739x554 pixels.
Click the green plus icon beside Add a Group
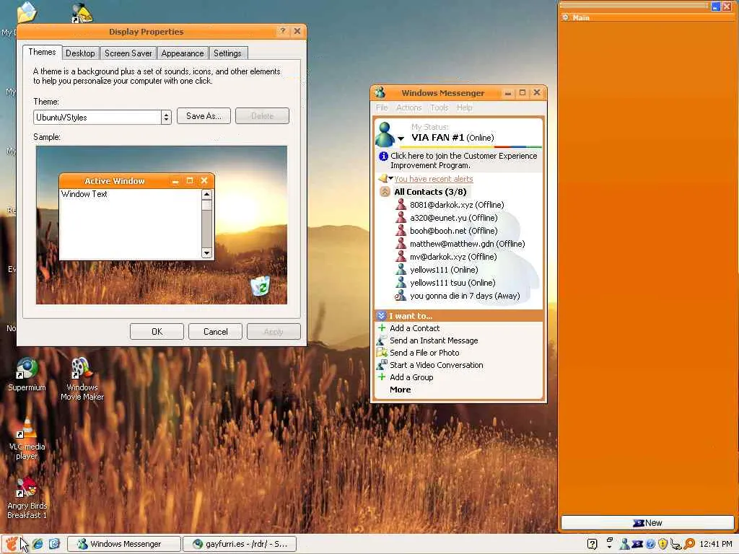(382, 377)
